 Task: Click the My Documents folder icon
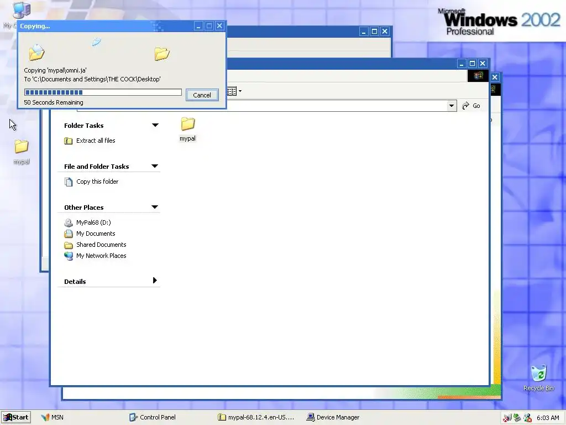click(68, 234)
